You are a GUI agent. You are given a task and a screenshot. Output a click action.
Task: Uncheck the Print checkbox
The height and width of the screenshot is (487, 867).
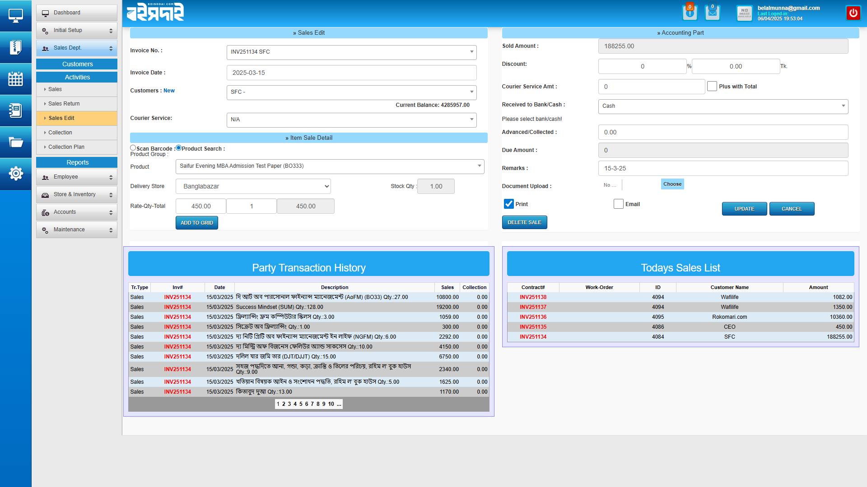pos(508,204)
